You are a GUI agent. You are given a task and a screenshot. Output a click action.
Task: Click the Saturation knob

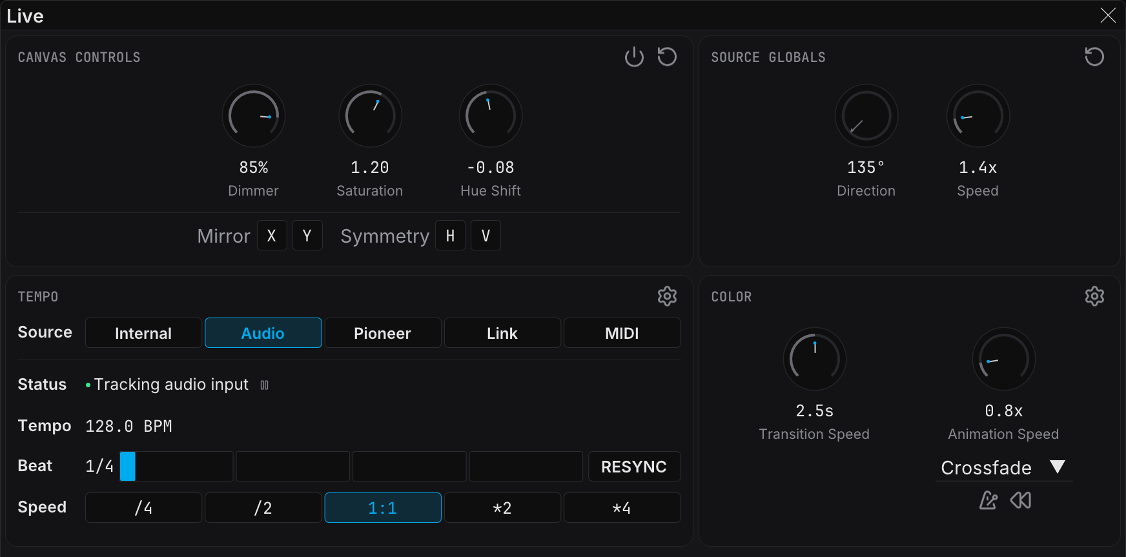(x=371, y=116)
